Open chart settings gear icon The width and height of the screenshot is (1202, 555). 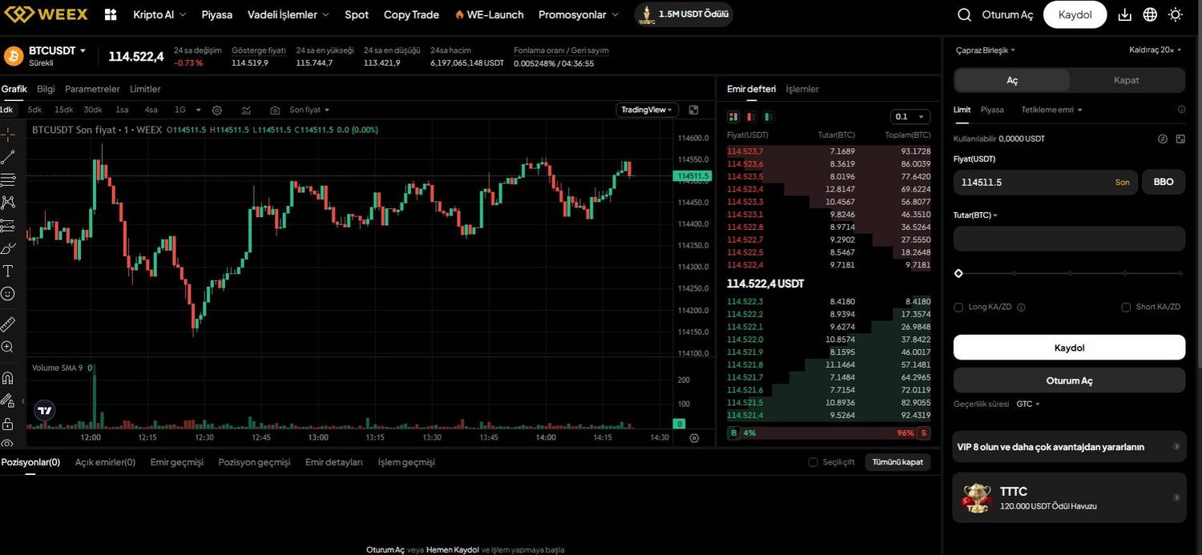216,110
